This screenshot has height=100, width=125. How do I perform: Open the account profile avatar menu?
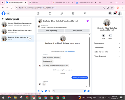pyautogui.click(x=119, y=13)
